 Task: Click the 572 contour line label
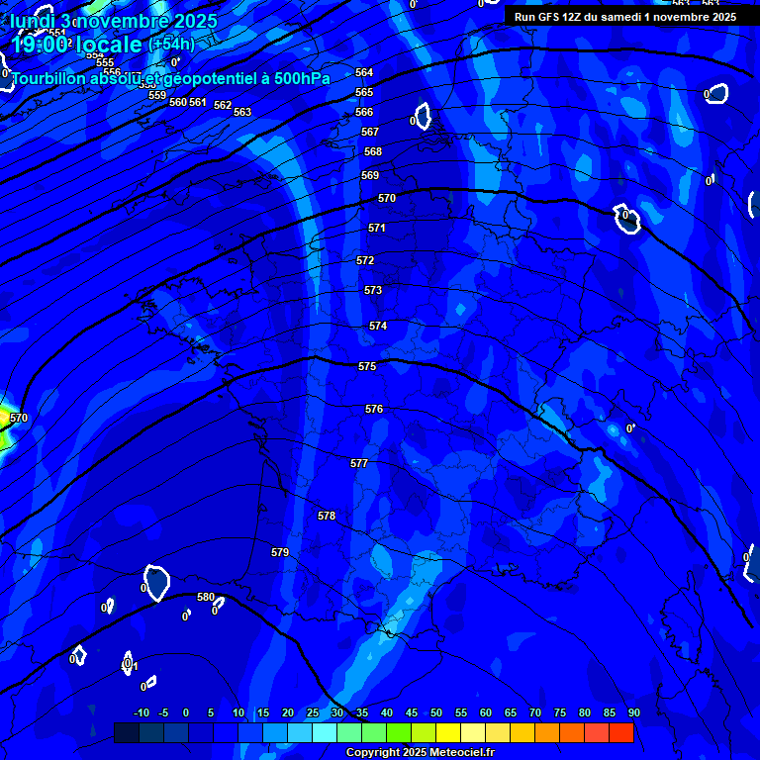point(365,260)
